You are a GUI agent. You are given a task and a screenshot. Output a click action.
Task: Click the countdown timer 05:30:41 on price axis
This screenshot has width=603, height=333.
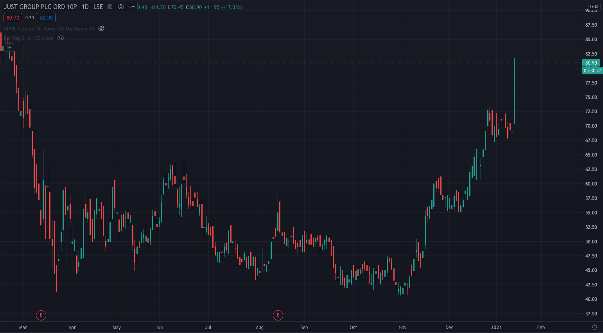click(592, 71)
